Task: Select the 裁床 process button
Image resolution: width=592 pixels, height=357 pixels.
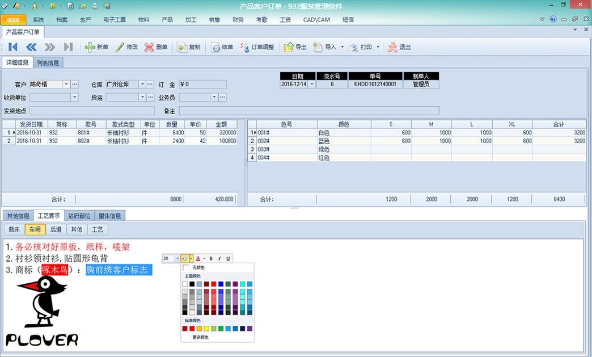Action: point(14,229)
